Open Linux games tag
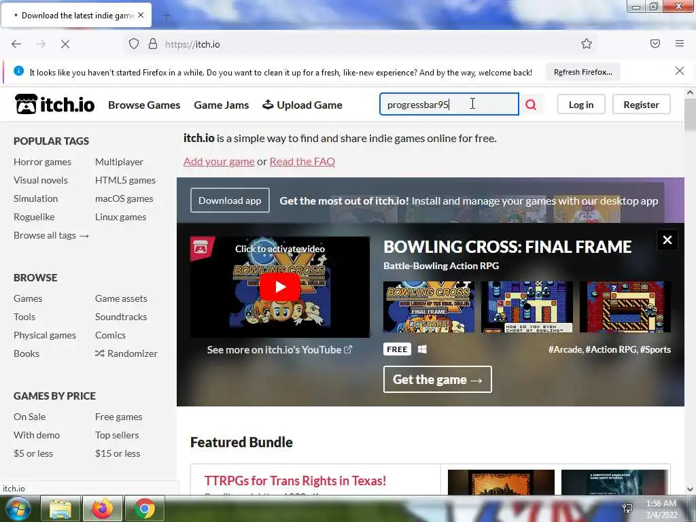Viewport: 696px width, 522px height. click(x=121, y=217)
